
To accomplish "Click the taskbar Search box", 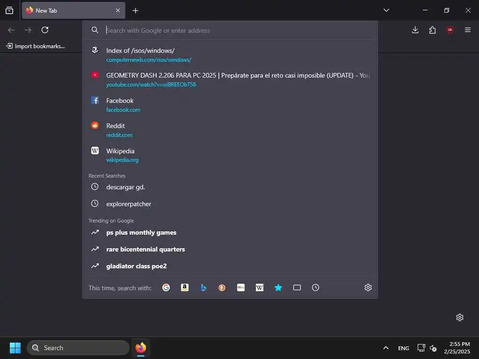I will point(78,348).
